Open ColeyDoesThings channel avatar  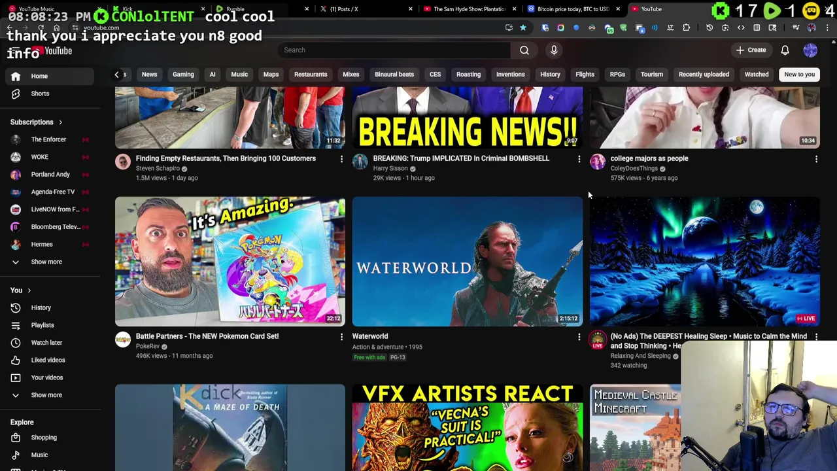598,162
